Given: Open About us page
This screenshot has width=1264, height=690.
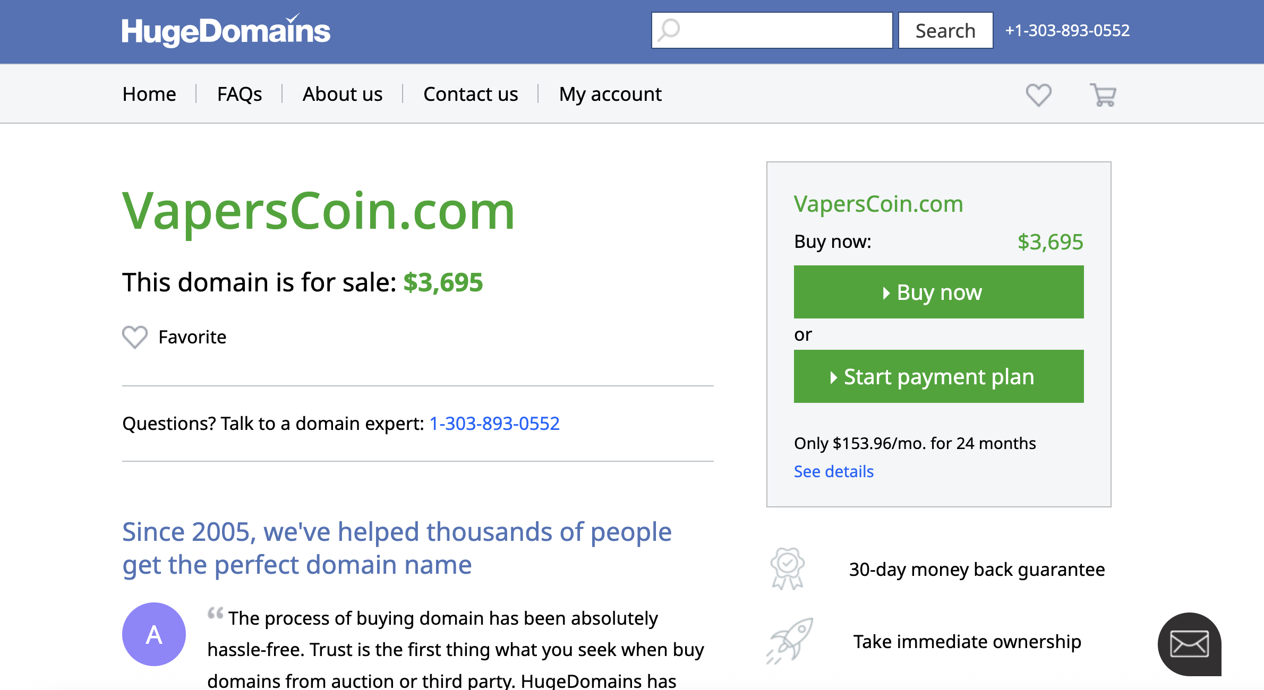Looking at the screenshot, I should (343, 94).
